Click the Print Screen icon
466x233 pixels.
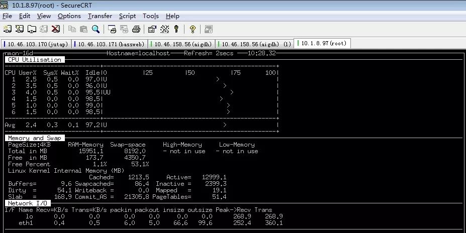[111, 29]
